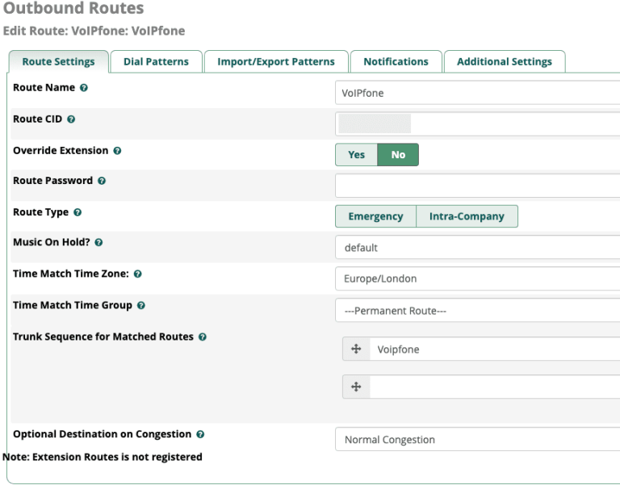The image size is (620, 502).
Task: Click drag handle icon for Voipfone trunk
Action: (356, 349)
